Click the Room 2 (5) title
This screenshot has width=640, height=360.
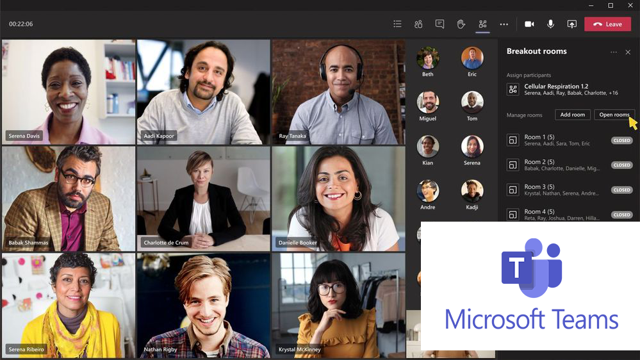click(539, 162)
